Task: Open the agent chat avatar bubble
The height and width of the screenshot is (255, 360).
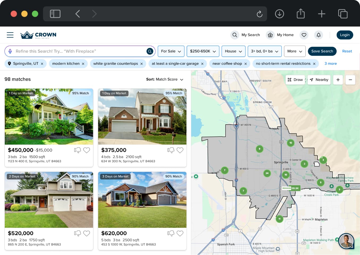Action: click(x=346, y=241)
